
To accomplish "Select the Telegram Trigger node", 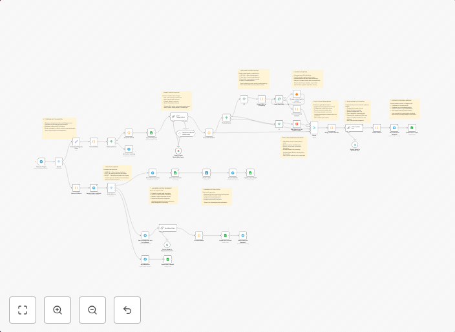I will [x=41, y=161].
